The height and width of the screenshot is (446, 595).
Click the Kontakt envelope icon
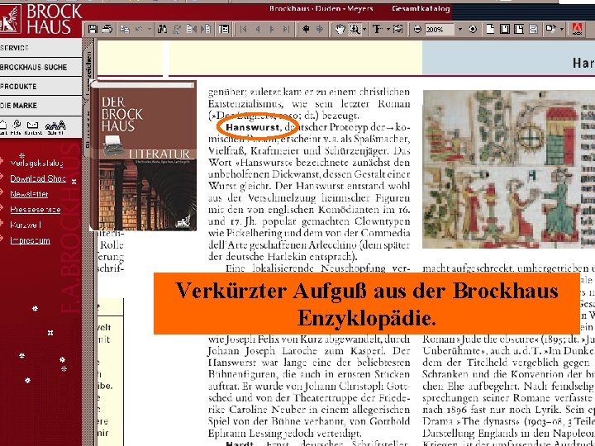pos(33,126)
